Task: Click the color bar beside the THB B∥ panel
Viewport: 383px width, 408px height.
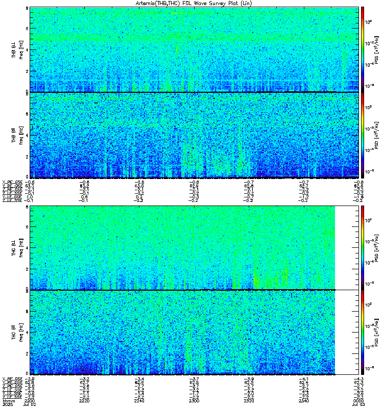Action: [363, 135]
